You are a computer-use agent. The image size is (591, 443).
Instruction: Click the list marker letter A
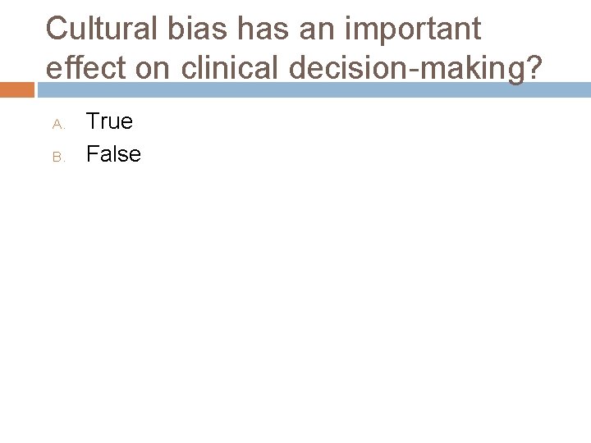click(x=57, y=124)
